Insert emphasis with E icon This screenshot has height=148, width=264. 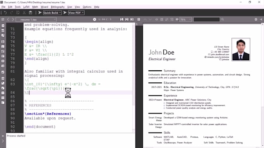pyautogui.click(x=3, y=51)
